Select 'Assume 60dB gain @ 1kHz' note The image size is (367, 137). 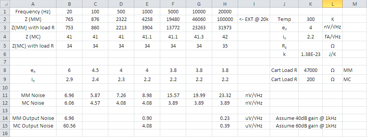[x=306, y=126]
